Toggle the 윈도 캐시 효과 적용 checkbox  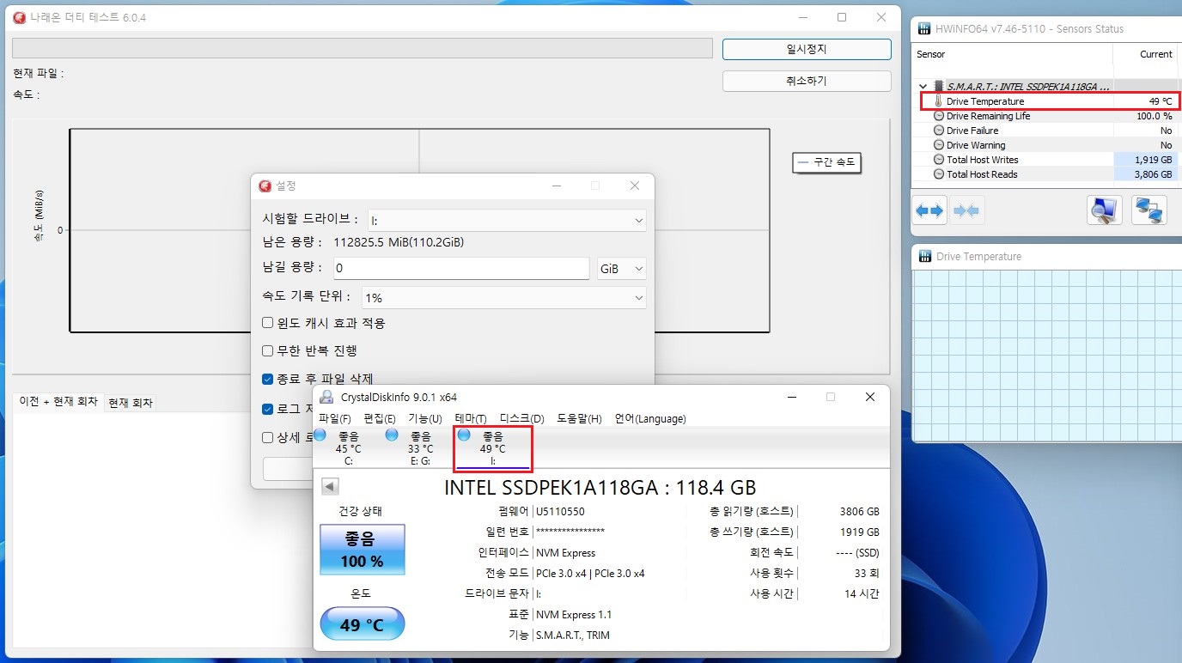[x=268, y=323]
